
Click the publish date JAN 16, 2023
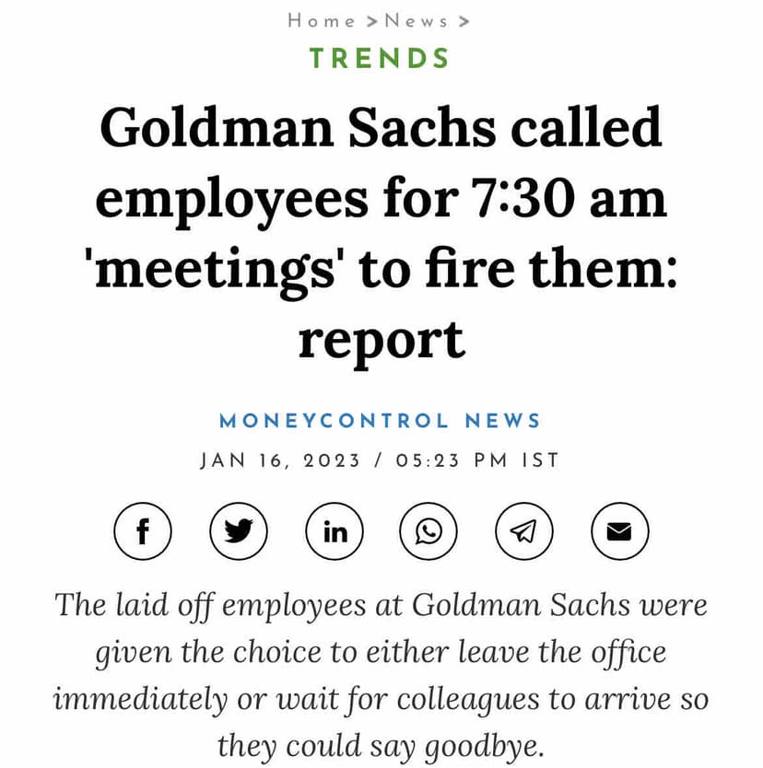coord(280,460)
